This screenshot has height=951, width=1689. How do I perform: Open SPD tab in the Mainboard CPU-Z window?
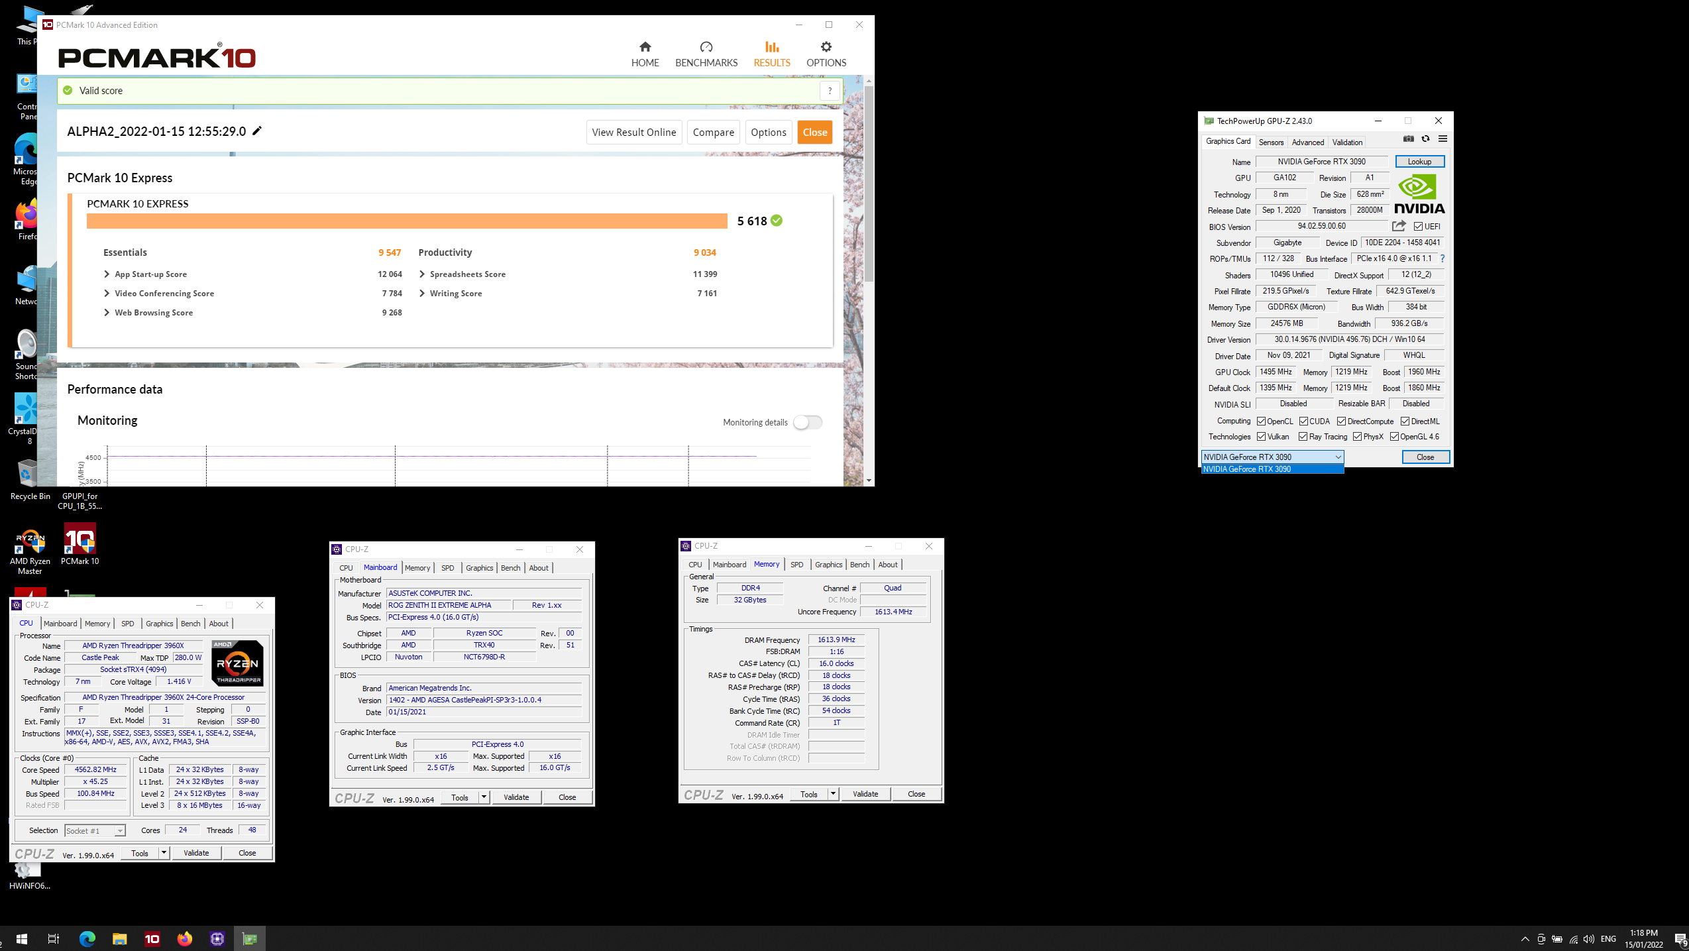click(x=448, y=568)
